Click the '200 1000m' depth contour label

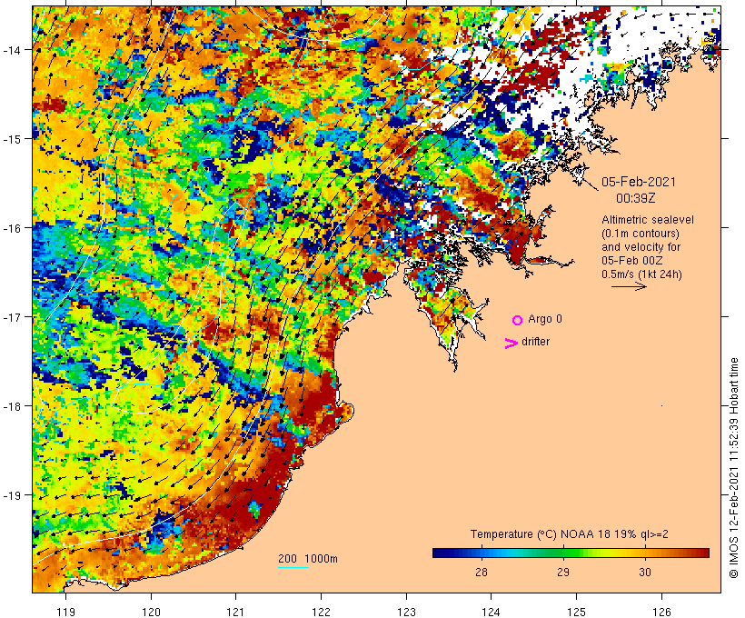pos(308,559)
